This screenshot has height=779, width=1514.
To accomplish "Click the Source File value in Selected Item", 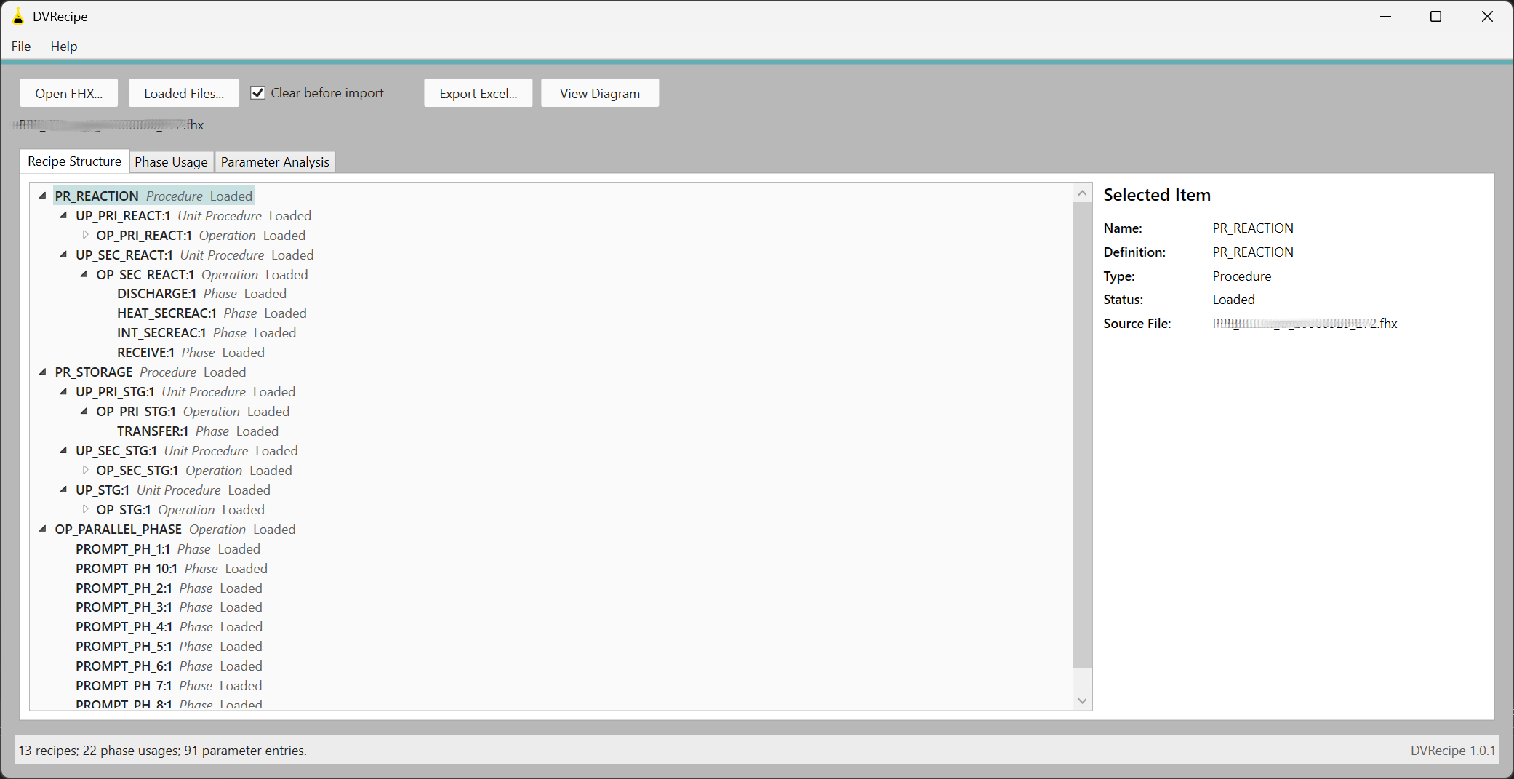I will [x=1305, y=324].
